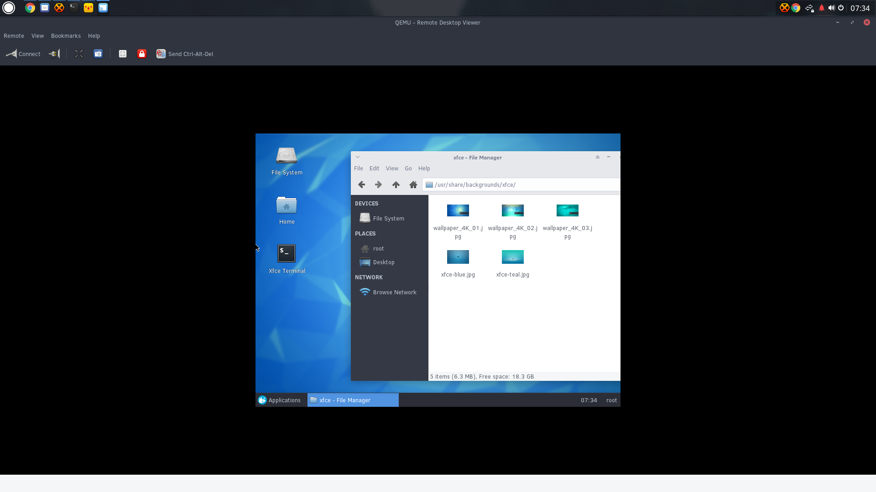Click the orange hexagon X app launcher
Viewport: 876px width, 492px height.
(59, 8)
